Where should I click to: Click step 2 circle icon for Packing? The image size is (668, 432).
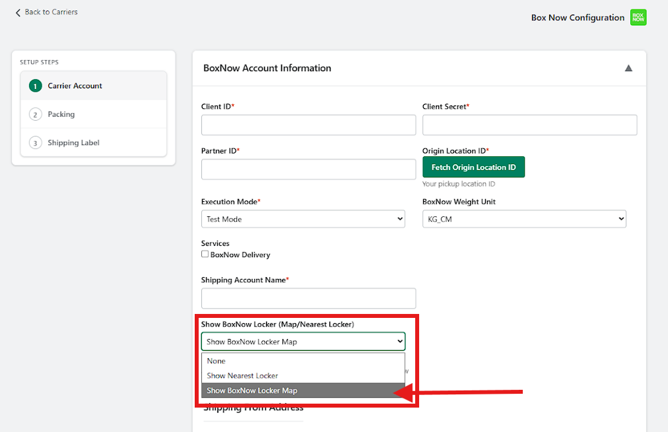[35, 115]
